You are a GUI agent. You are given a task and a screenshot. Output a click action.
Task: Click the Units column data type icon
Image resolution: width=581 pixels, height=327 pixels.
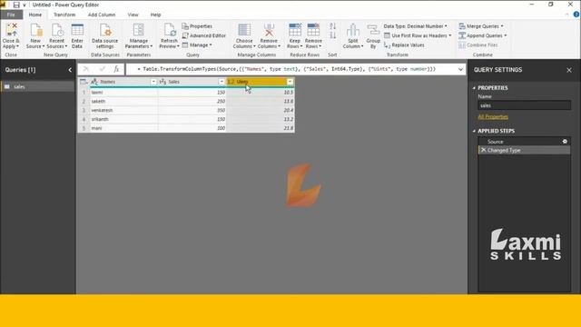coord(231,82)
